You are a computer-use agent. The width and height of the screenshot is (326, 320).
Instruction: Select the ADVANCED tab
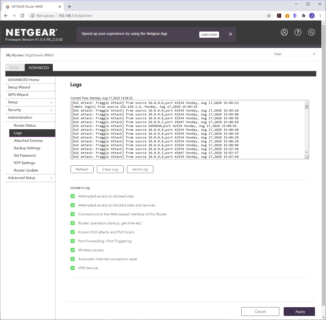point(39,68)
